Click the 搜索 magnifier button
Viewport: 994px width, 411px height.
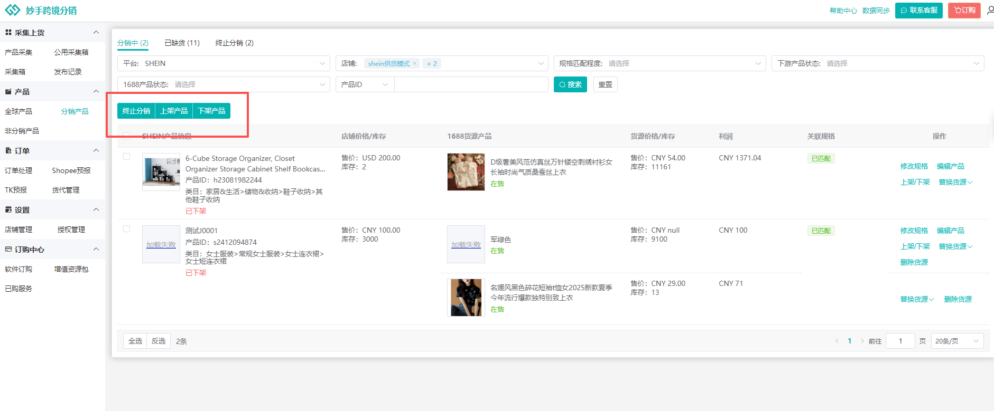[x=570, y=84]
